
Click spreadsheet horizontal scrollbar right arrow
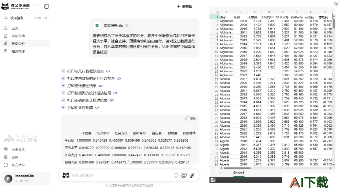point(331,168)
